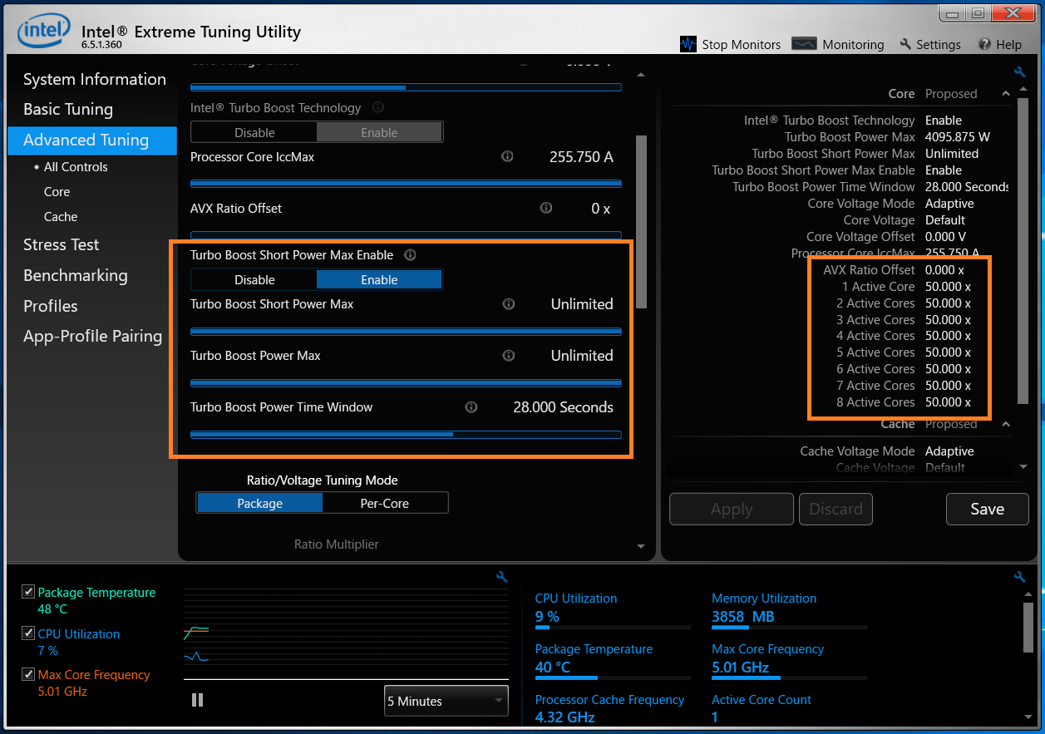Open the Profiles section
Screen dimensions: 1045x734
point(51,306)
